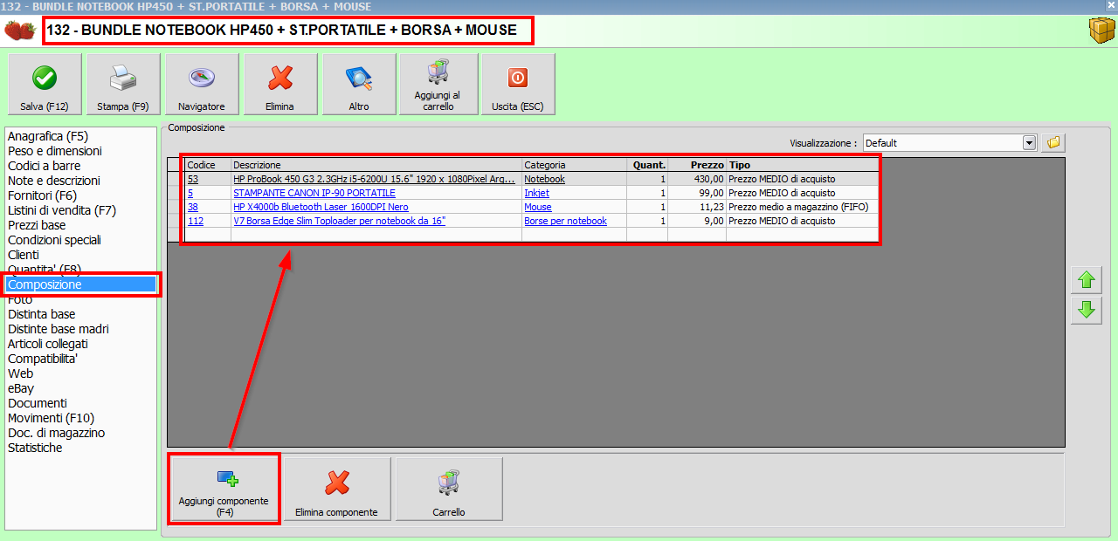Switch to Fornitori (F6) section

pos(43,195)
